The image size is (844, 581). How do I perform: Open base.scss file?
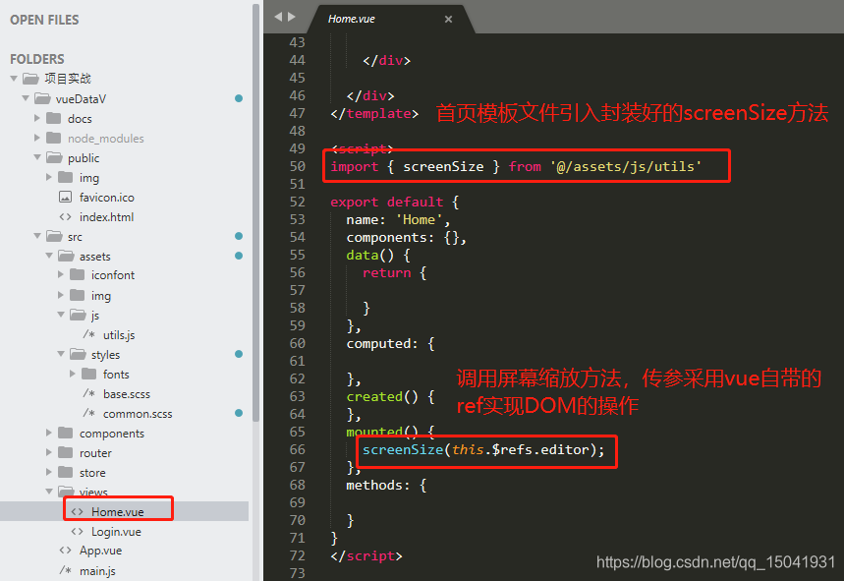[127, 394]
